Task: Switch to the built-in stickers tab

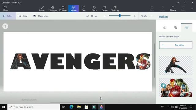Action: click(165, 28)
